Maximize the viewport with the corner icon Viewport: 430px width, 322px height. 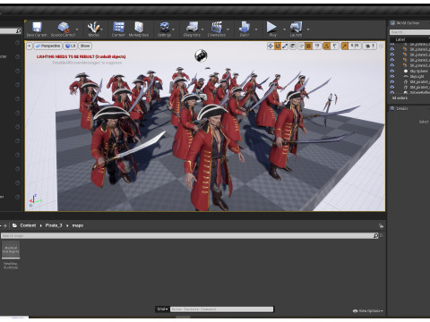[x=381, y=46]
